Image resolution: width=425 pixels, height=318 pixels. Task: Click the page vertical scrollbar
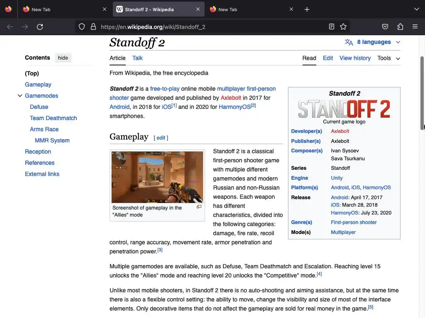[x=422, y=93]
